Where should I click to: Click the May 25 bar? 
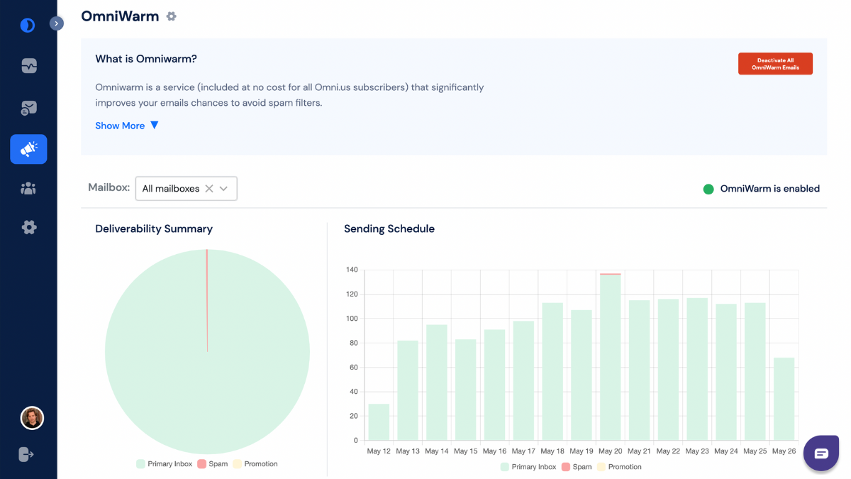point(755,372)
